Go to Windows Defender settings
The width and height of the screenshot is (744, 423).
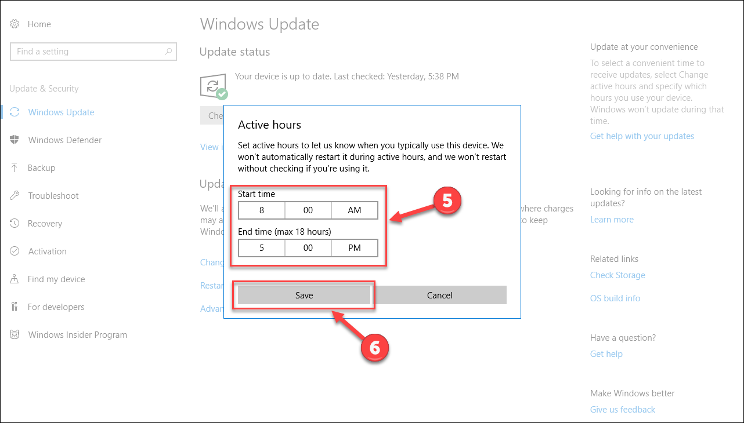click(65, 140)
